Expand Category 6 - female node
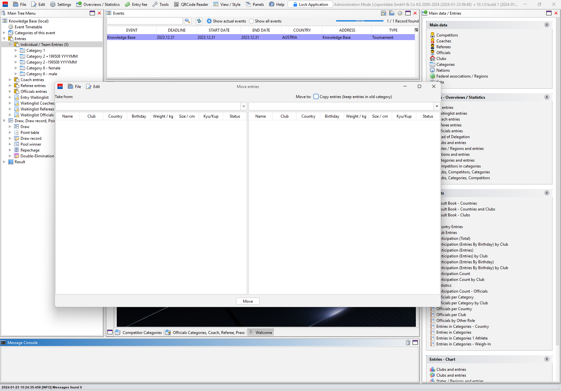This screenshot has width=561, height=391. [x=16, y=68]
